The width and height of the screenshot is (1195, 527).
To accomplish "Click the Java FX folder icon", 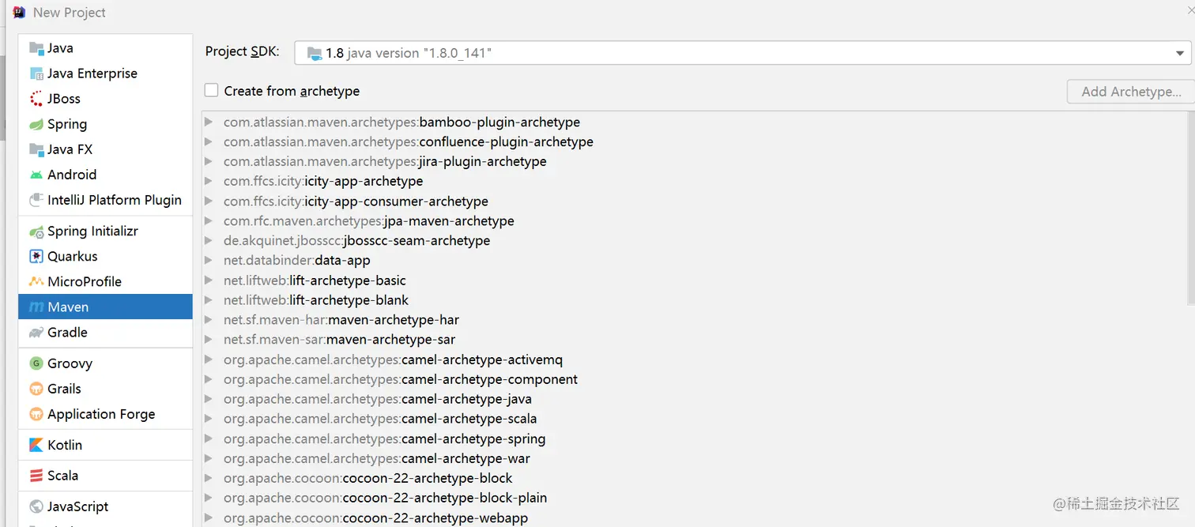I will coord(36,149).
